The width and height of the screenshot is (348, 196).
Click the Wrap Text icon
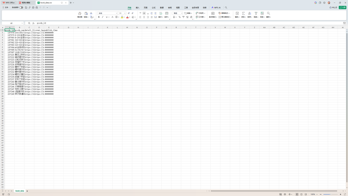[161, 14]
